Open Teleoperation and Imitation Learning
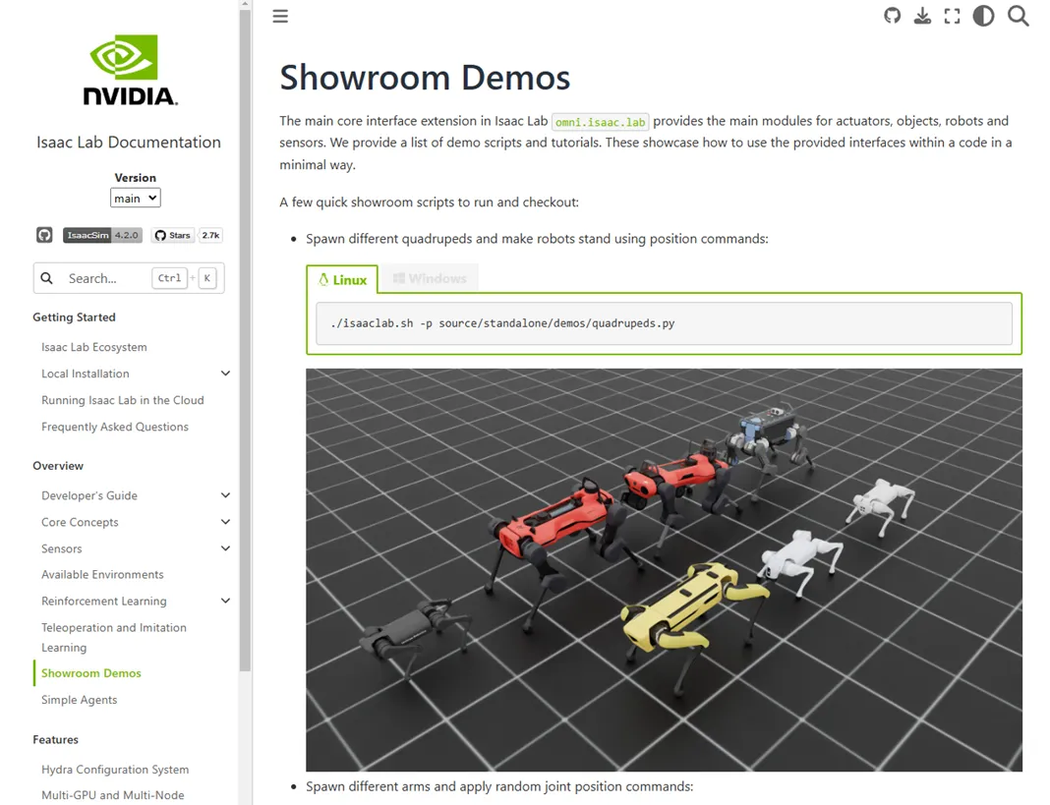This screenshot has height=805, width=1050. pos(114,637)
